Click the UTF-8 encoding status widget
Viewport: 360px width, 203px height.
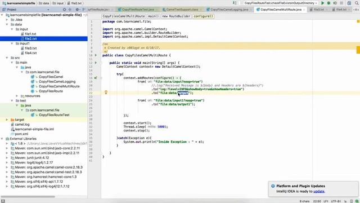[x=336, y=201]
